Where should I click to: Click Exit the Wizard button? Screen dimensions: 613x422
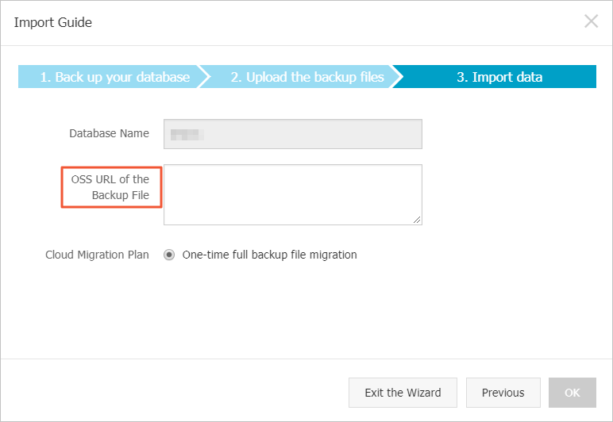click(x=403, y=393)
